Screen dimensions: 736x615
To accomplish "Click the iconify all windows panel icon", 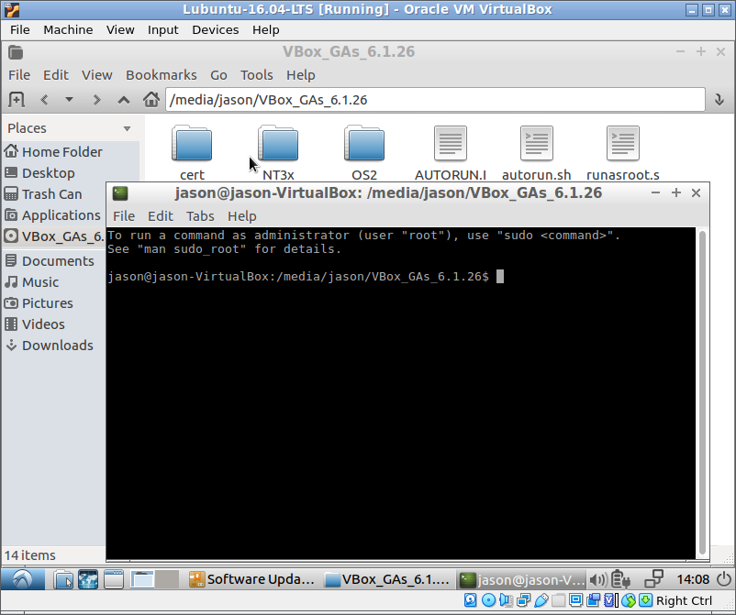I will tap(114, 580).
